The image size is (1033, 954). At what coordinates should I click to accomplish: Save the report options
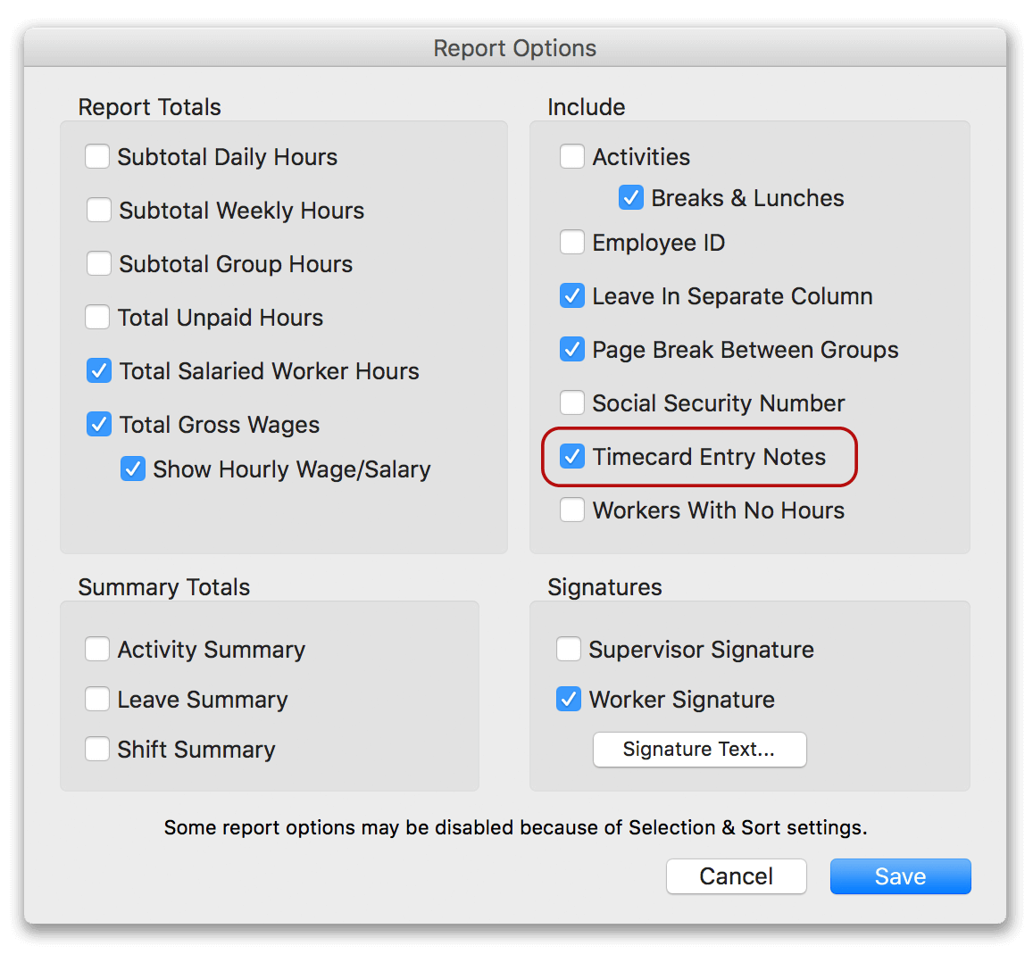[900, 876]
